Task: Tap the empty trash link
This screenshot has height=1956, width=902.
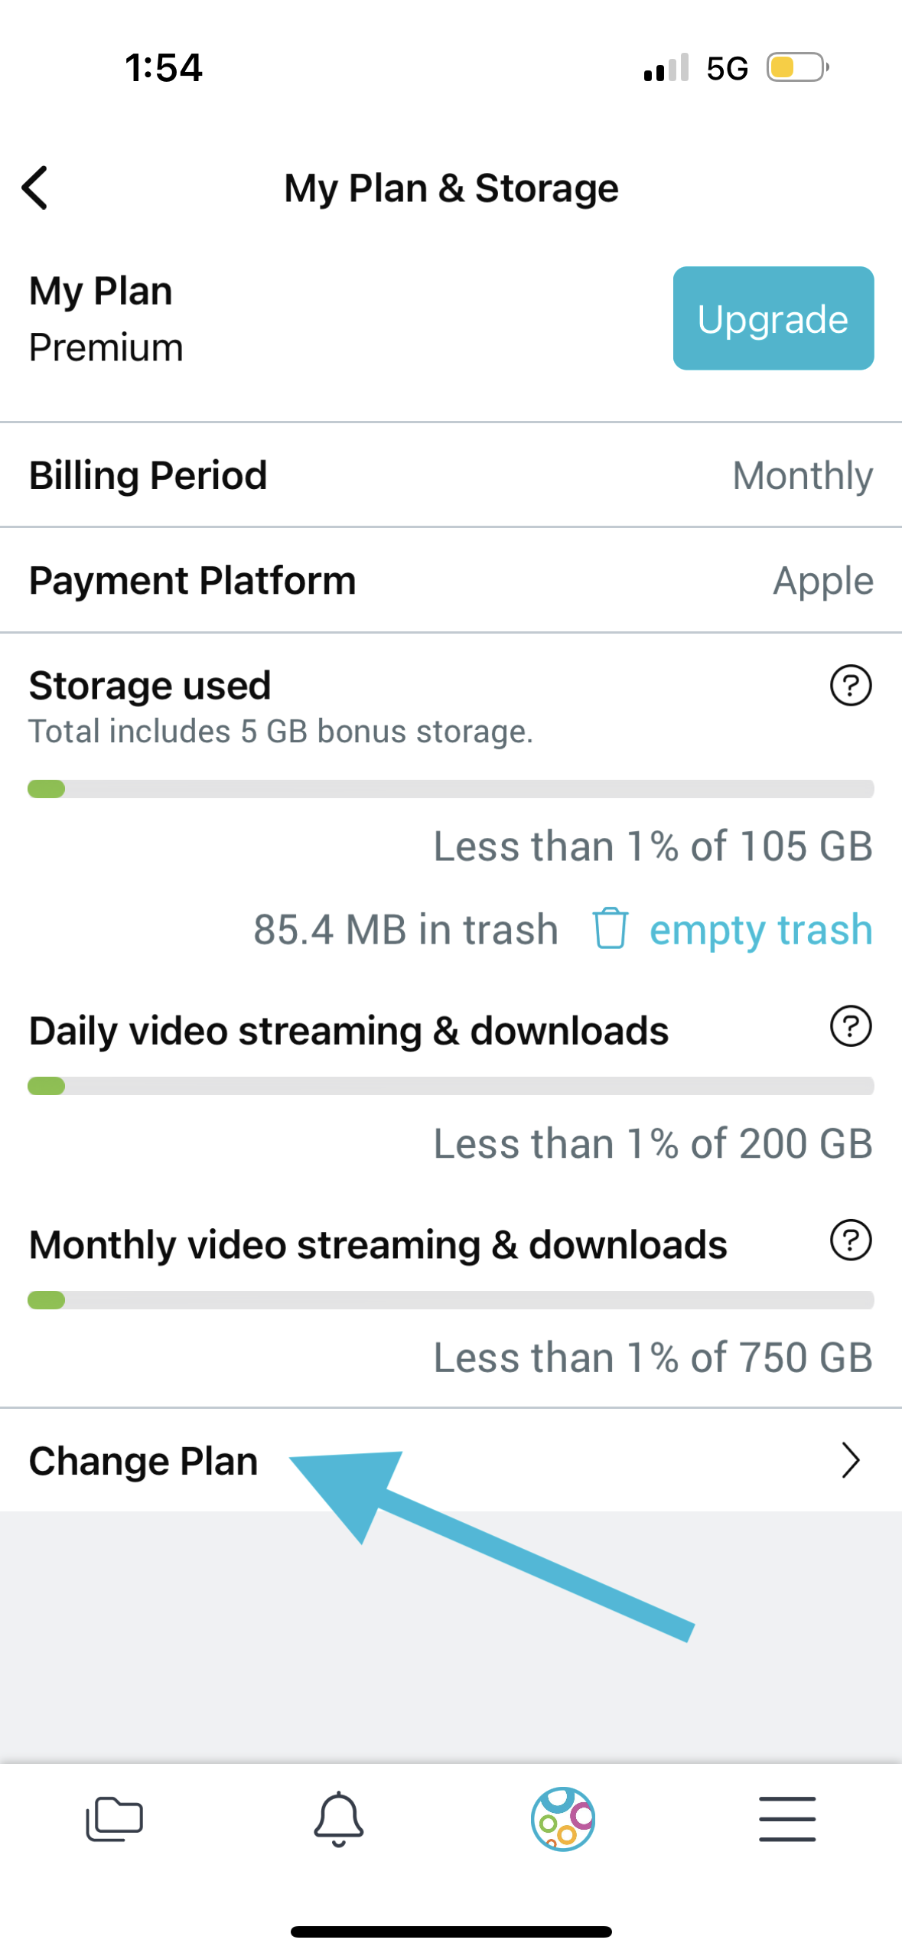Action: pyautogui.click(x=760, y=930)
